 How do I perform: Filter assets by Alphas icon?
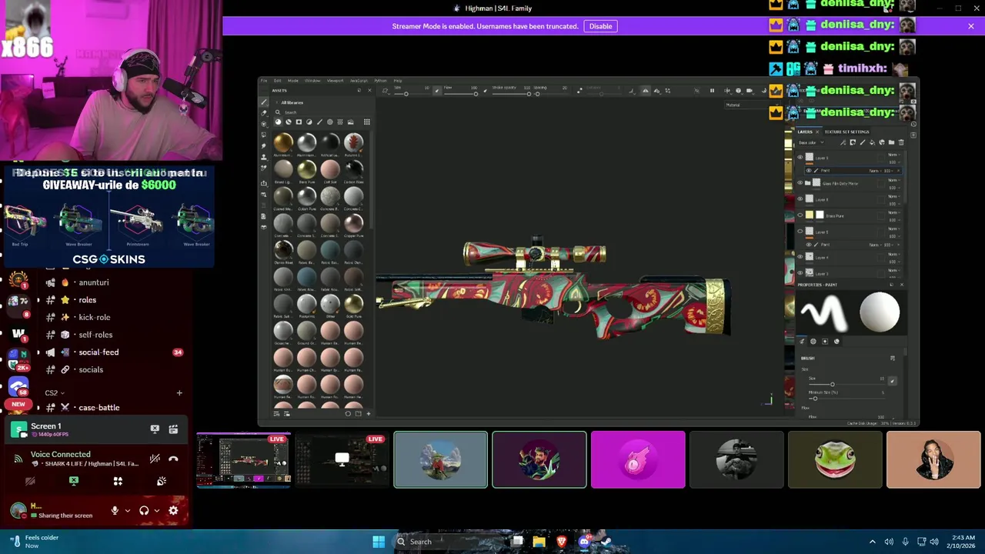[x=330, y=122]
